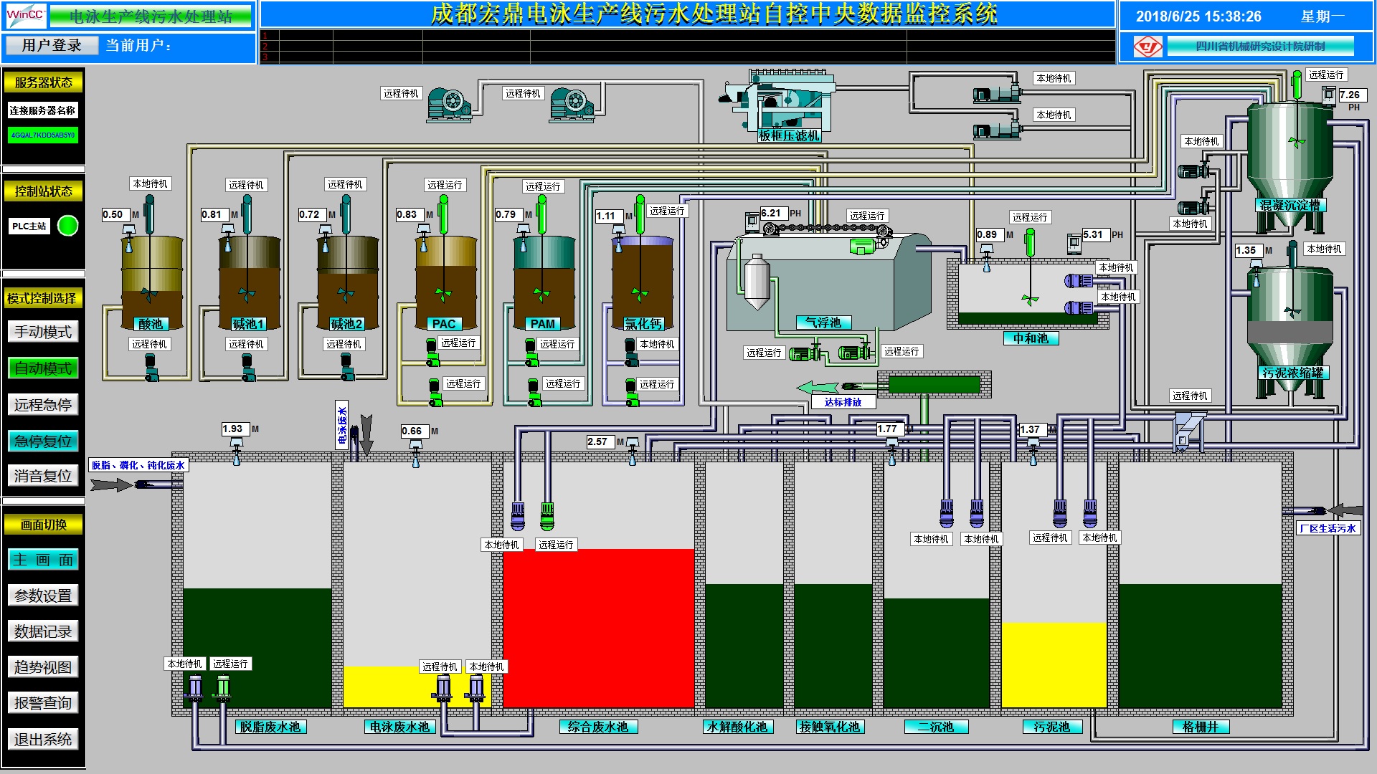Click the 电泳废水 vertical inlet label

(x=342, y=424)
